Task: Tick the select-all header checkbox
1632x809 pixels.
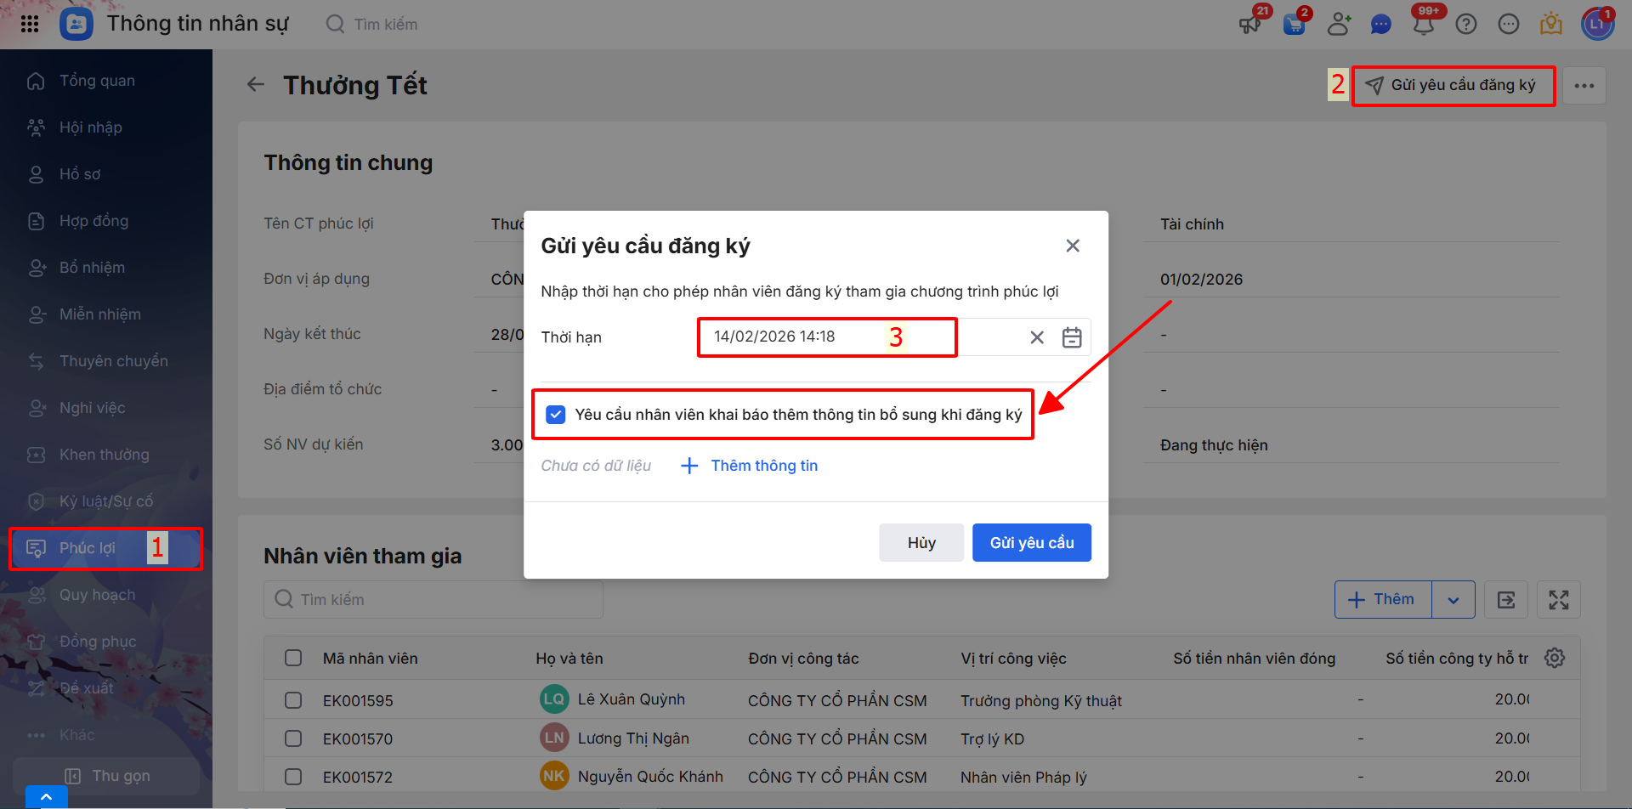Action: [293, 658]
